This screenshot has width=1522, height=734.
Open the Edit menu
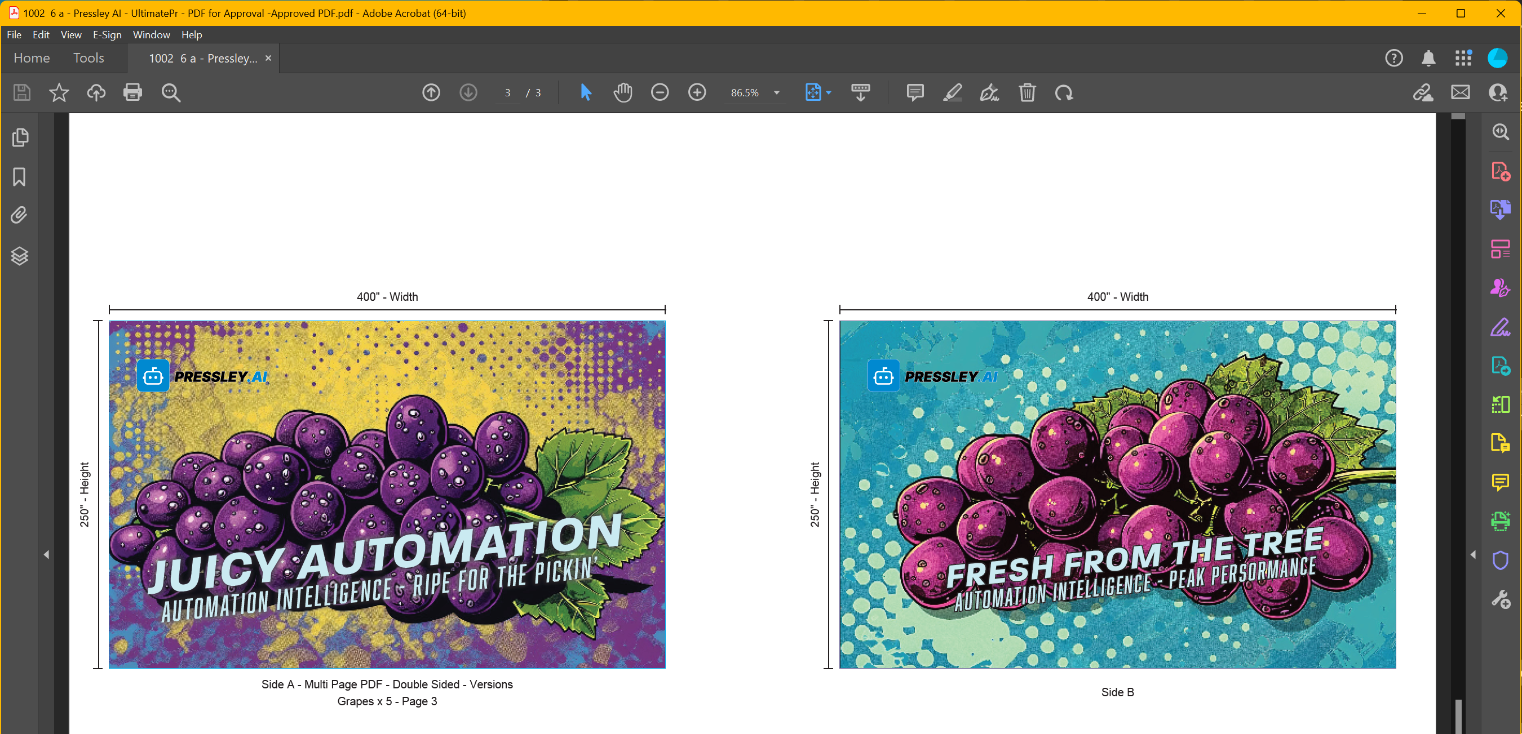click(41, 35)
